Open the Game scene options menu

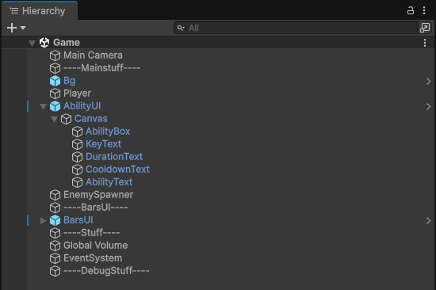[x=425, y=43]
